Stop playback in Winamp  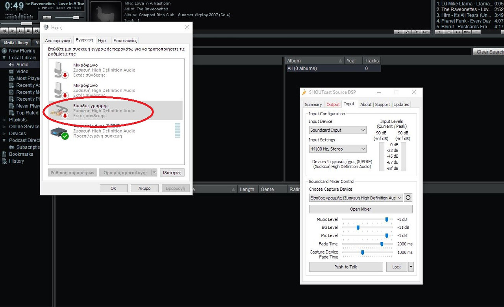(x=29, y=31)
